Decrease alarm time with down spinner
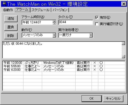Viewport: 128px width, 105px height. pyautogui.click(x=54, y=23)
